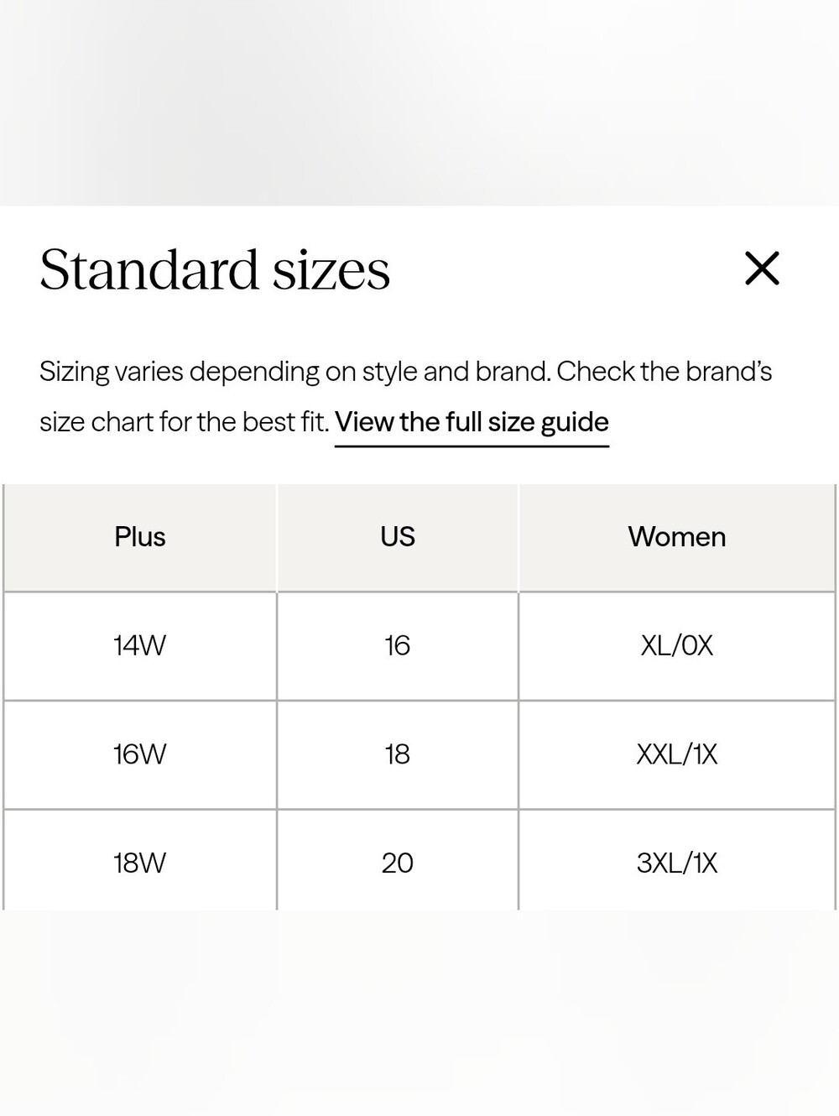Click the text 'size chart for the best fit'
This screenshot has width=839, height=1116.
(x=184, y=422)
